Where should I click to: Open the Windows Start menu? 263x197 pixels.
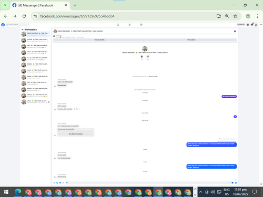click(6, 192)
